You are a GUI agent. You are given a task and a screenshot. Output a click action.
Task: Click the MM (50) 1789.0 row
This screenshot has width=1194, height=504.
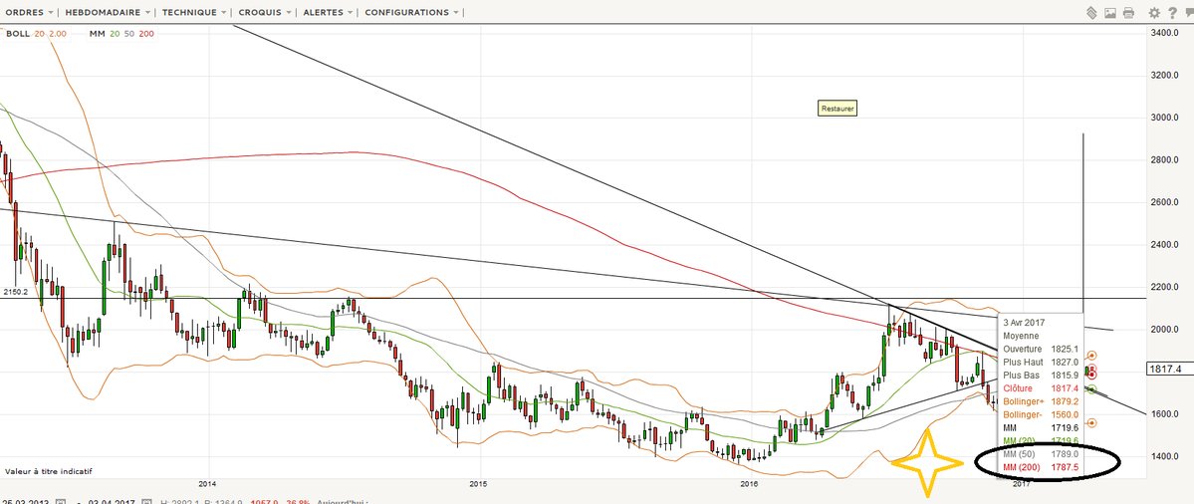tap(1041, 454)
